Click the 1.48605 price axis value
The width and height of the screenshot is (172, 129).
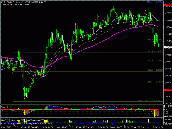click(168, 83)
